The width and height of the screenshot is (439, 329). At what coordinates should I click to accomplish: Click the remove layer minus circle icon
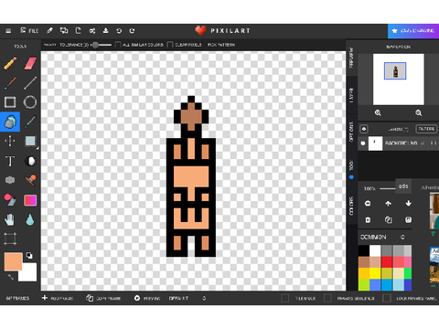[x=368, y=204]
